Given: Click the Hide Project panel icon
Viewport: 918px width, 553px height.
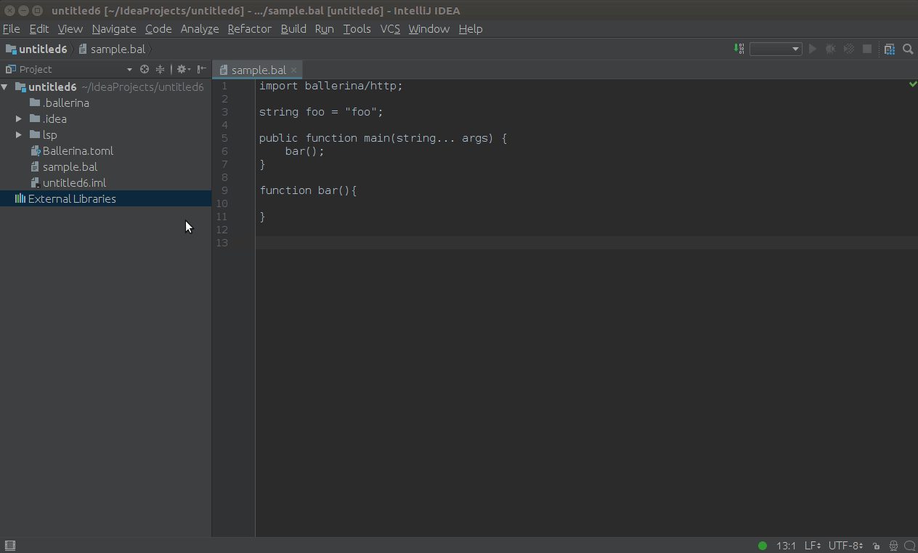Looking at the screenshot, I should [202, 69].
